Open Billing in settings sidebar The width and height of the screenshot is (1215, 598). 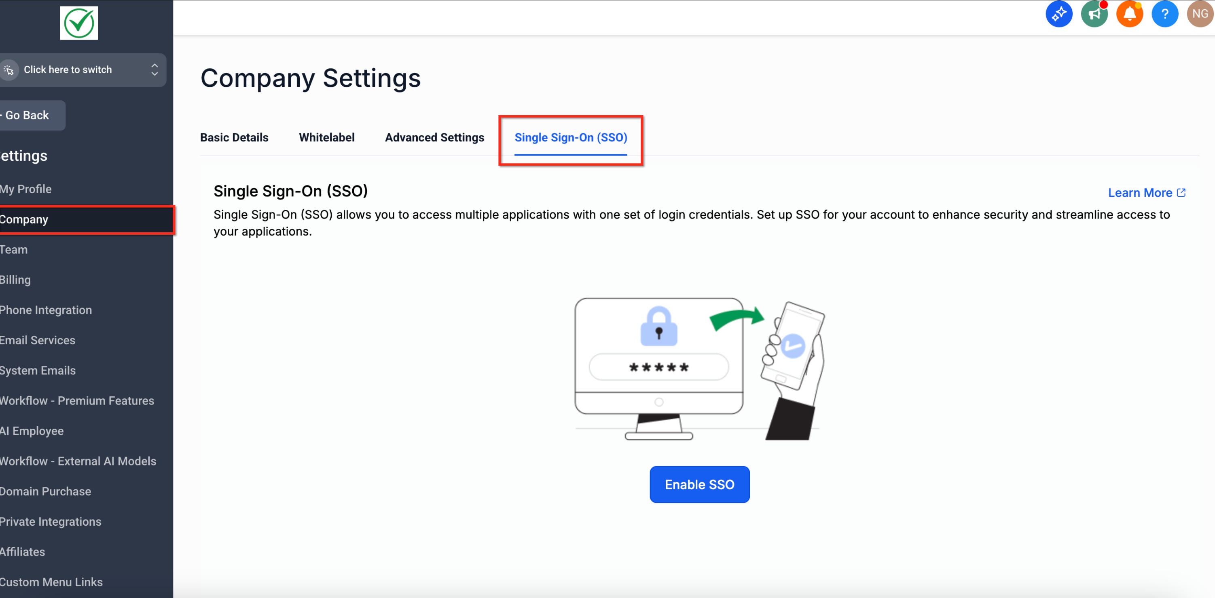(15, 280)
